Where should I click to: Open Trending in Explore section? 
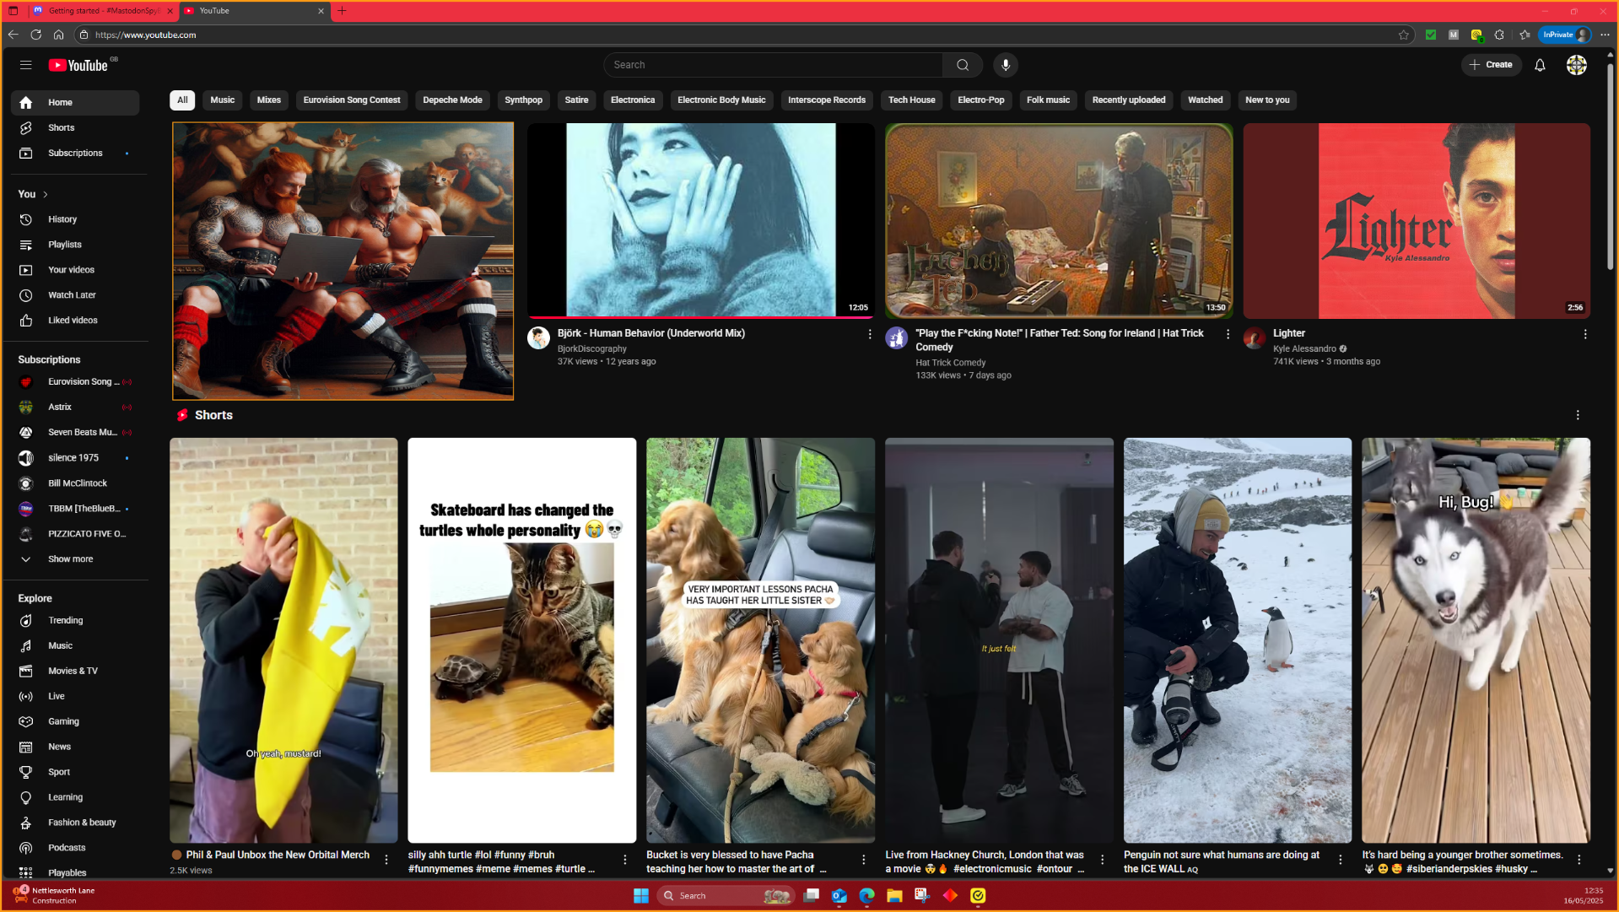point(65,620)
